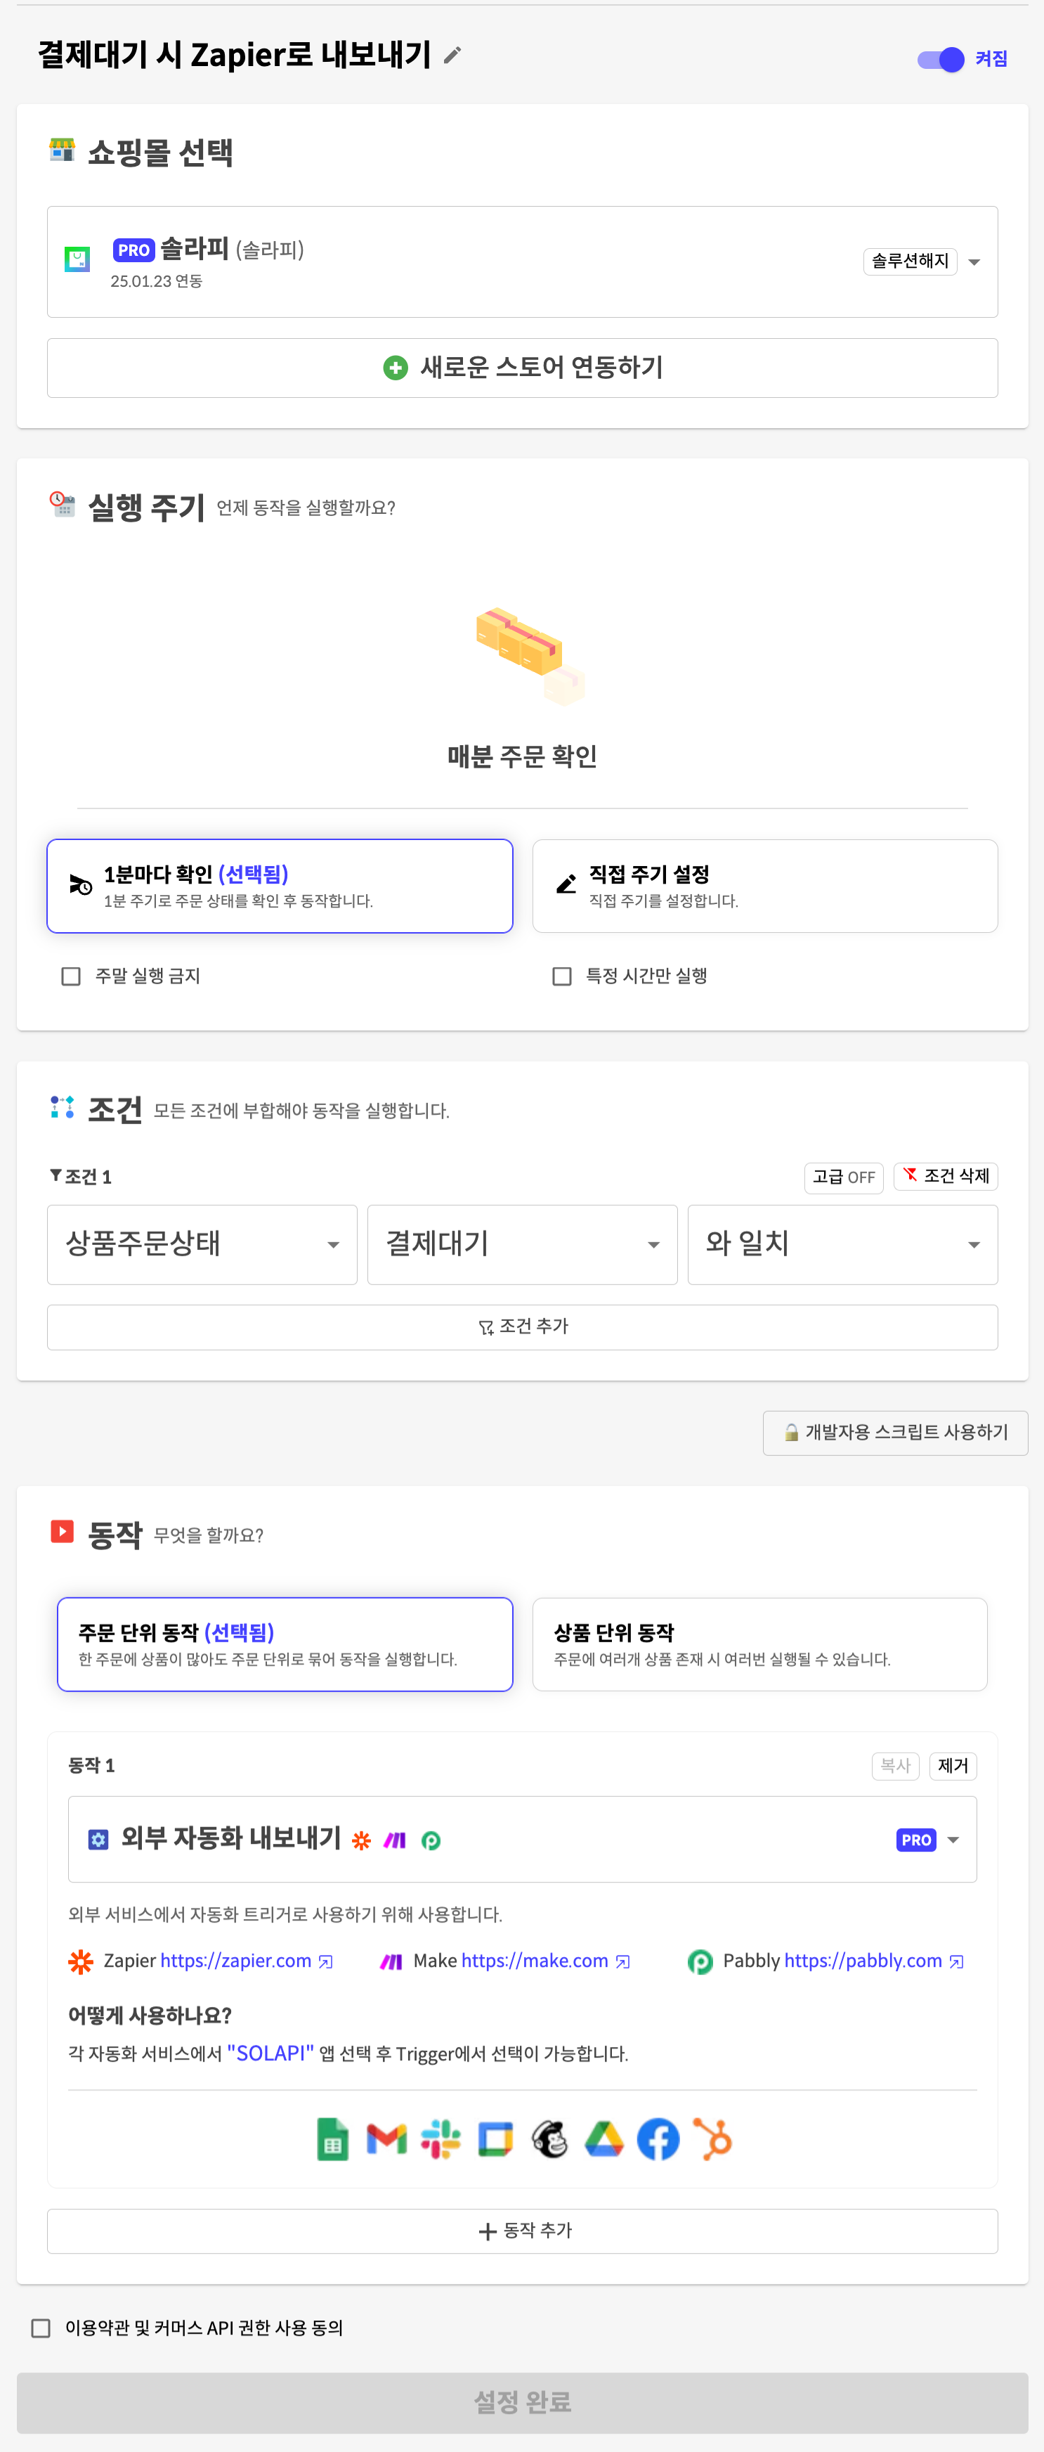Screen dimensions: 1044x2452
Task: Click the Facebook icon
Action: click(658, 2140)
